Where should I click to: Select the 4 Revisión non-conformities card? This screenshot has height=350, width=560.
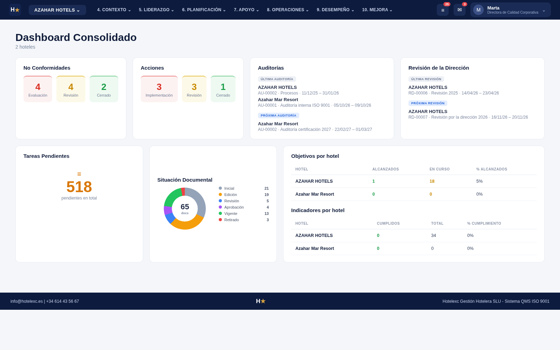71,89
